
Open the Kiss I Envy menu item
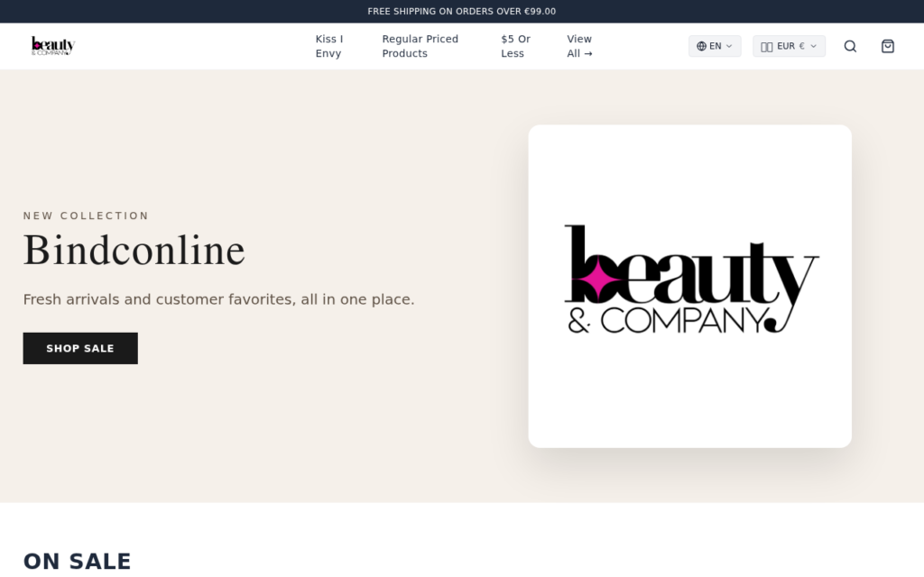328,47
